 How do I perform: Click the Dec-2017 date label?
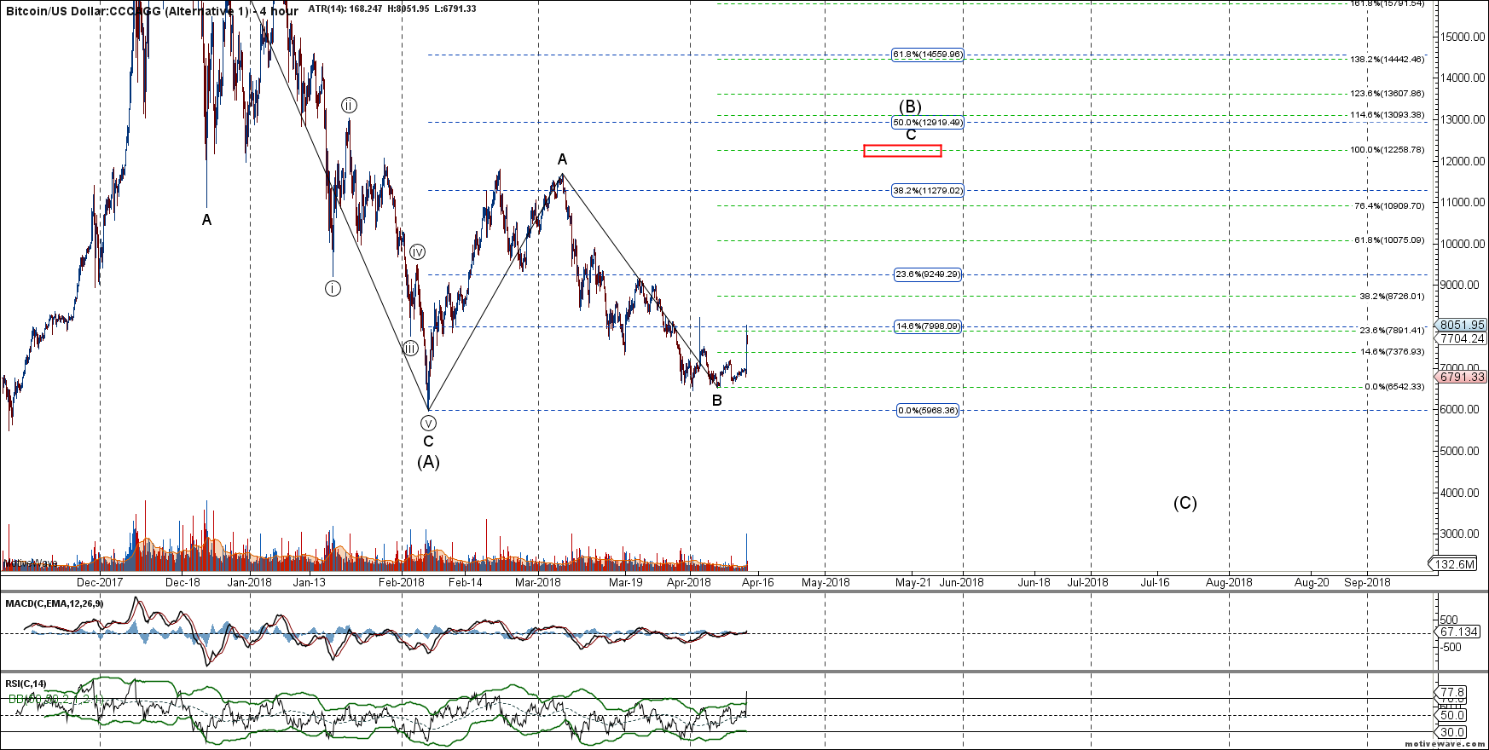click(x=100, y=583)
